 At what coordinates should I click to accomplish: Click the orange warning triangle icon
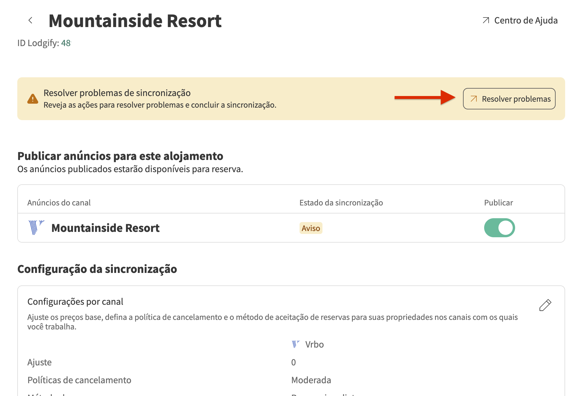(32, 99)
